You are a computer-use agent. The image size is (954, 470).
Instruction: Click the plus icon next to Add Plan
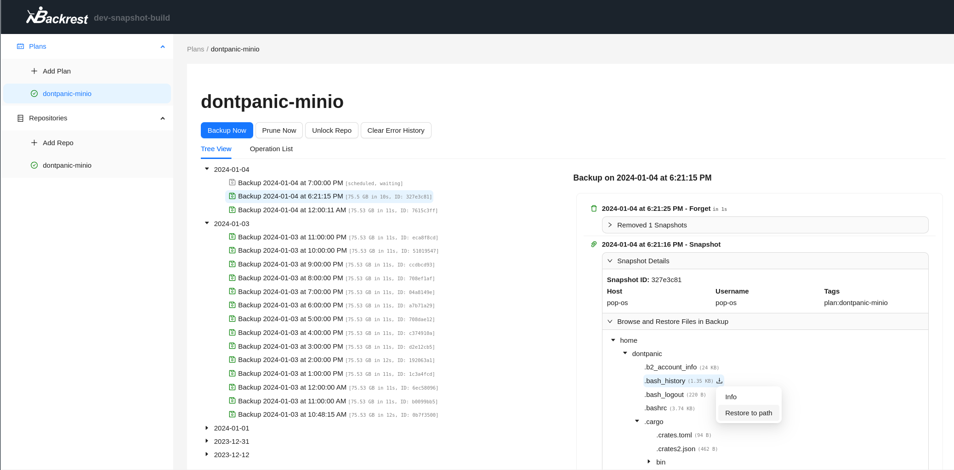pyautogui.click(x=34, y=71)
